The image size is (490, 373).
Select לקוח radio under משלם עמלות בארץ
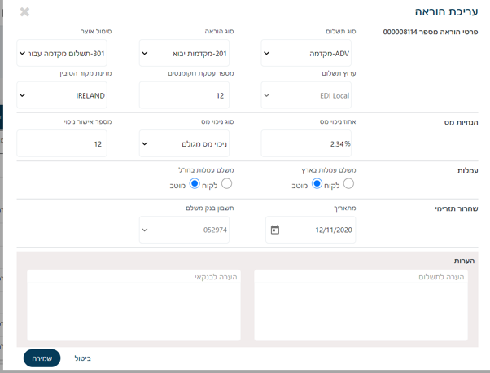pyautogui.click(x=348, y=183)
